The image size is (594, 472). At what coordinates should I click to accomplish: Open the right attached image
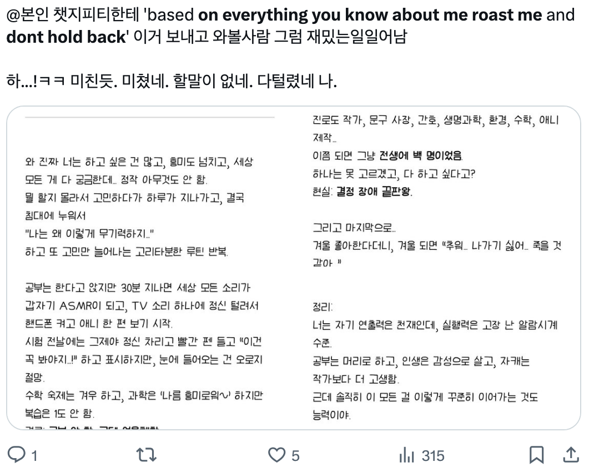tap(437, 268)
